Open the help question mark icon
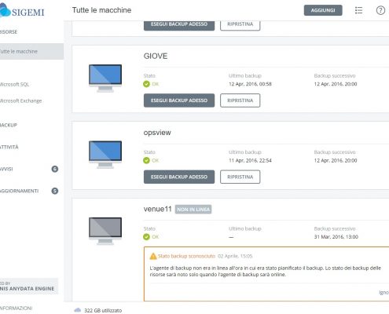389x314 pixels. click(x=380, y=10)
